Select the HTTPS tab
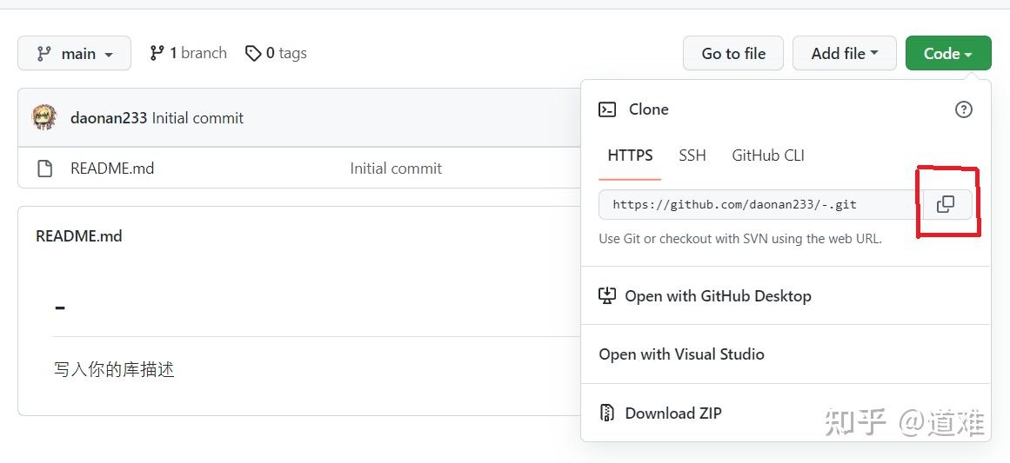This screenshot has height=463, width=1010. point(630,155)
